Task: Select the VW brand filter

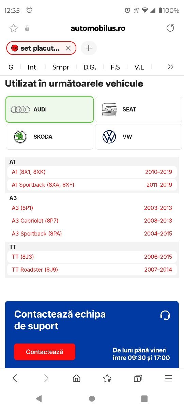Action: pos(138,137)
